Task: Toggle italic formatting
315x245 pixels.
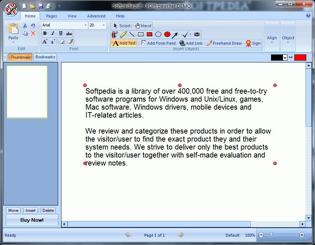Action: [x=53, y=33]
